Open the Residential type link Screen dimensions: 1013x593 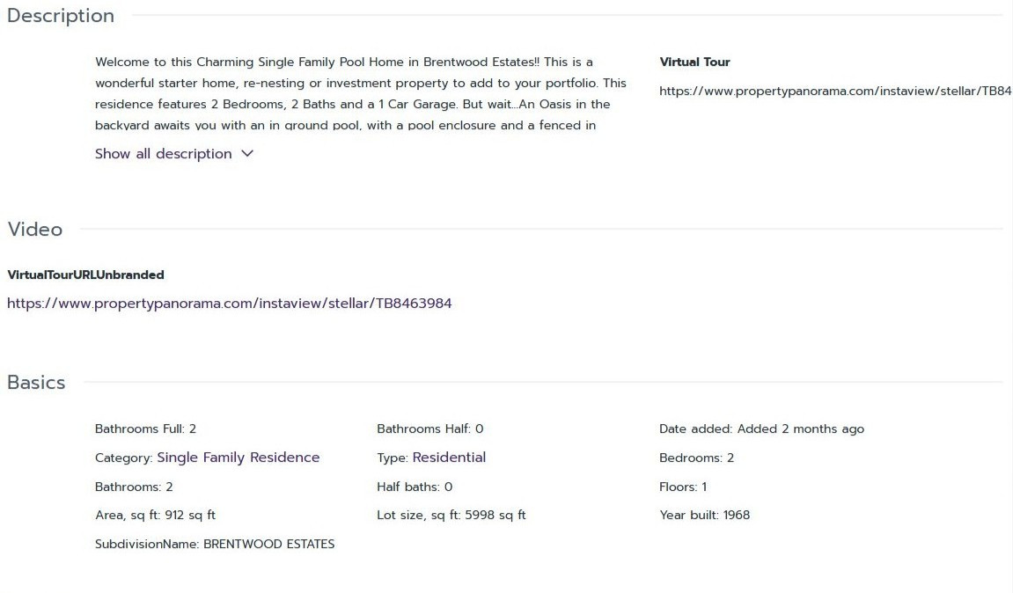coord(449,458)
